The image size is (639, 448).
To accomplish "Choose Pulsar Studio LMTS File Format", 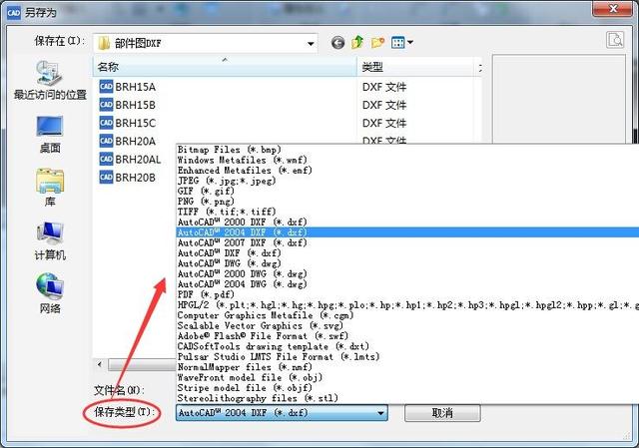I will pos(407,357).
